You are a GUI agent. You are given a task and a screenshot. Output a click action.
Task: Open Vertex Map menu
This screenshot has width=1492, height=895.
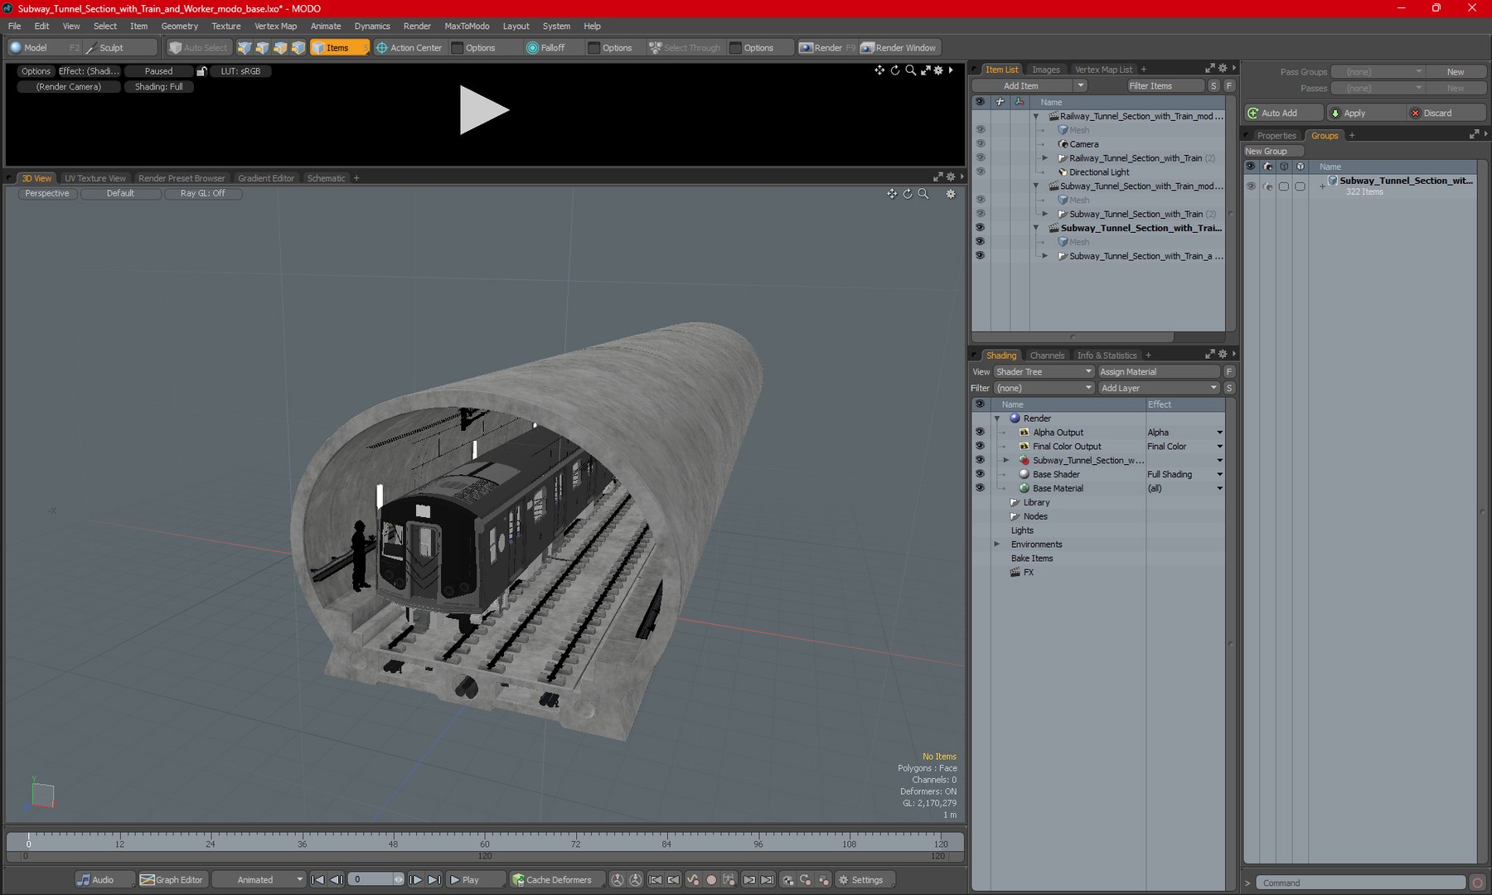coord(275,27)
